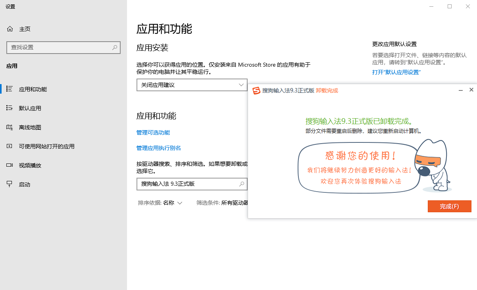
Task: Click magnifier icon in app search box
Action: (x=241, y=184)
